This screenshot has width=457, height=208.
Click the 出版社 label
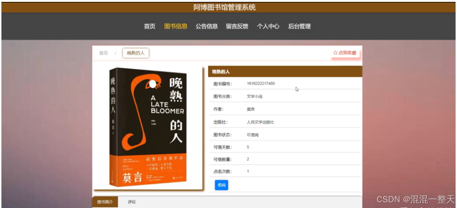click(220, 122)
